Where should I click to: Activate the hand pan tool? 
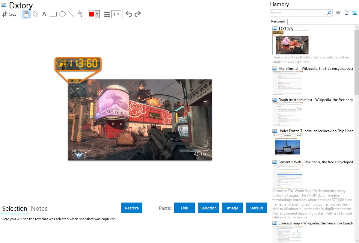point(26,14)
